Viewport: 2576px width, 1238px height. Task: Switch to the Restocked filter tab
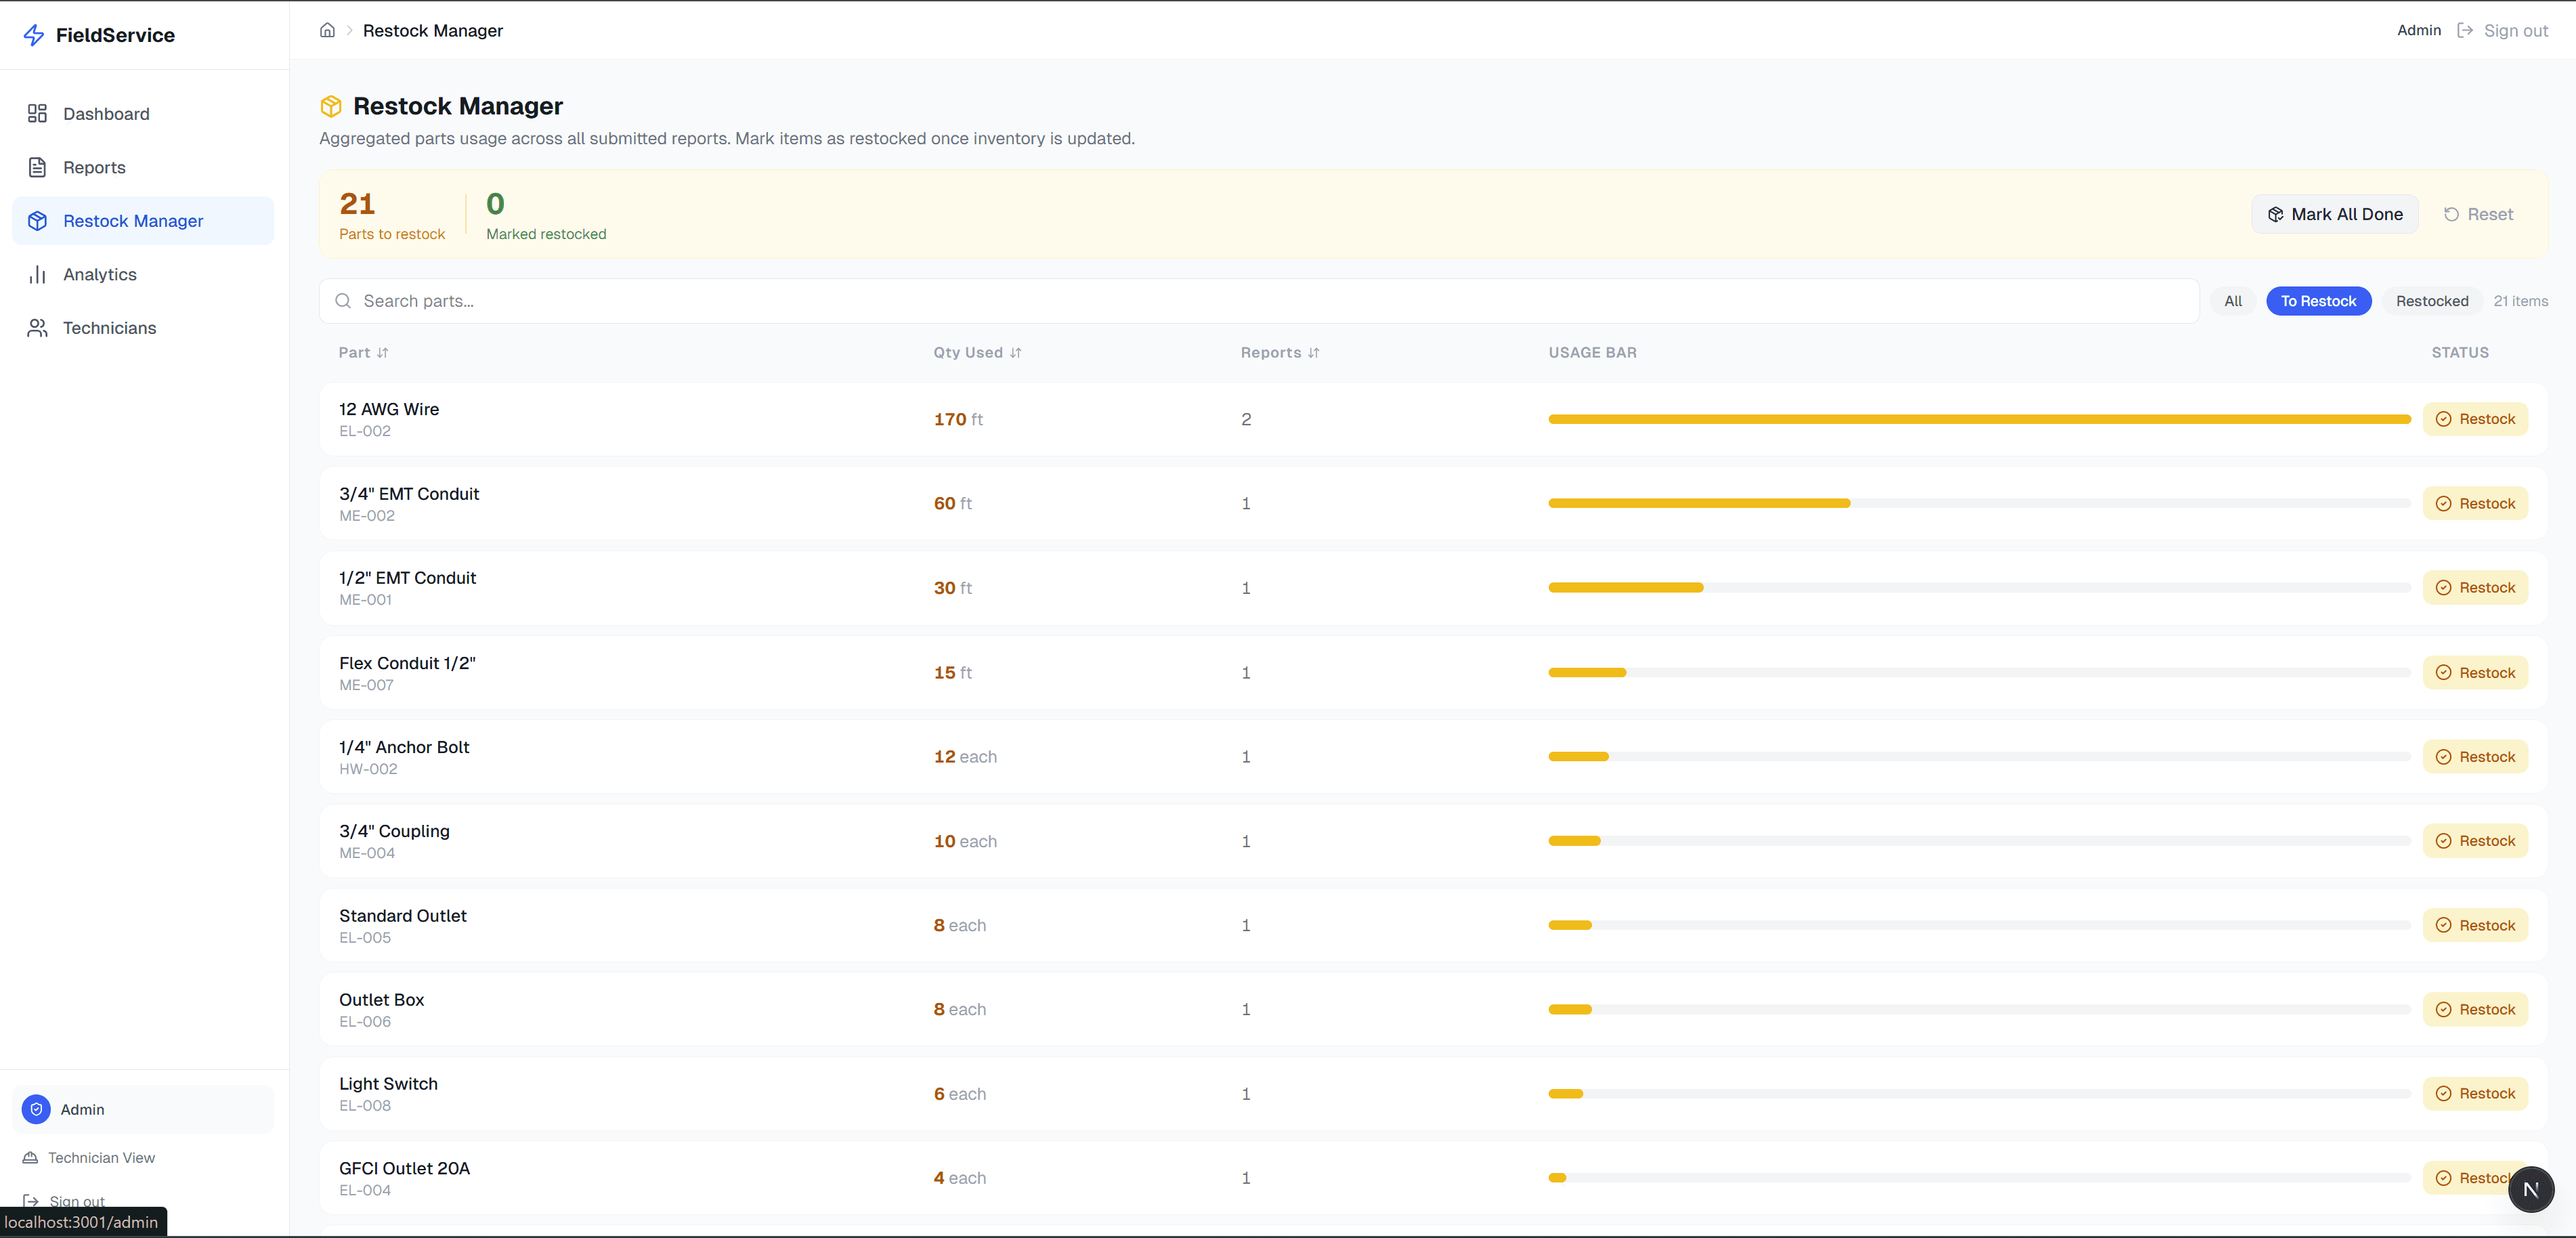tap(2431, 301)
